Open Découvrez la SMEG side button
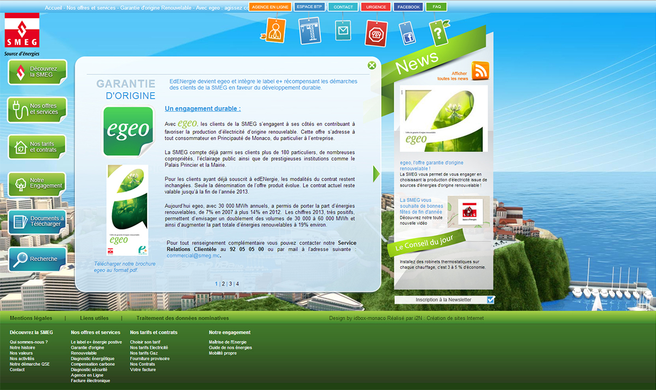656x390 pixels. coord(37,72)
